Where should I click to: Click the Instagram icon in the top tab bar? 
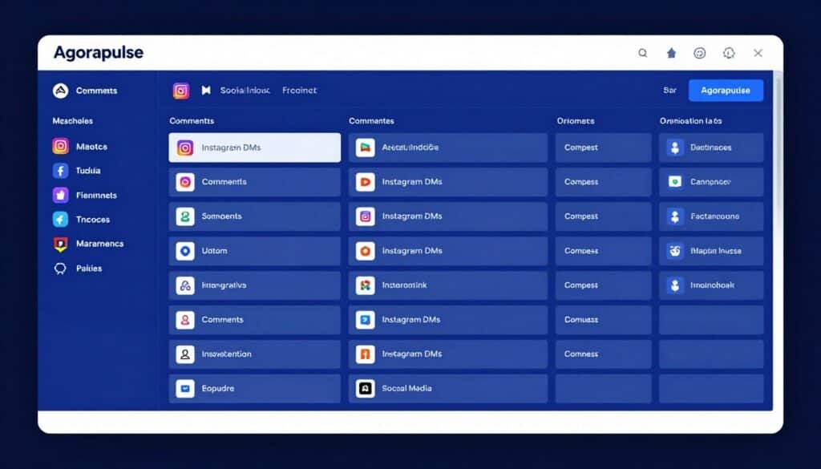tap(181, 91)
